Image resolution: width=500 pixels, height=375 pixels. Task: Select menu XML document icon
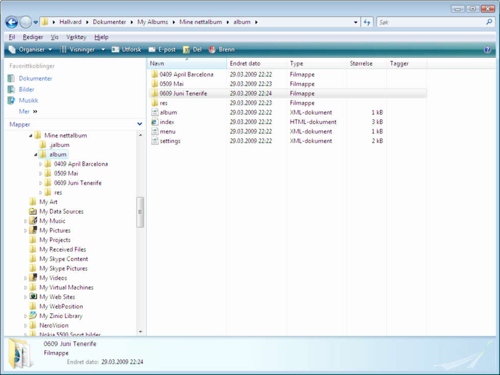point(155,132)
